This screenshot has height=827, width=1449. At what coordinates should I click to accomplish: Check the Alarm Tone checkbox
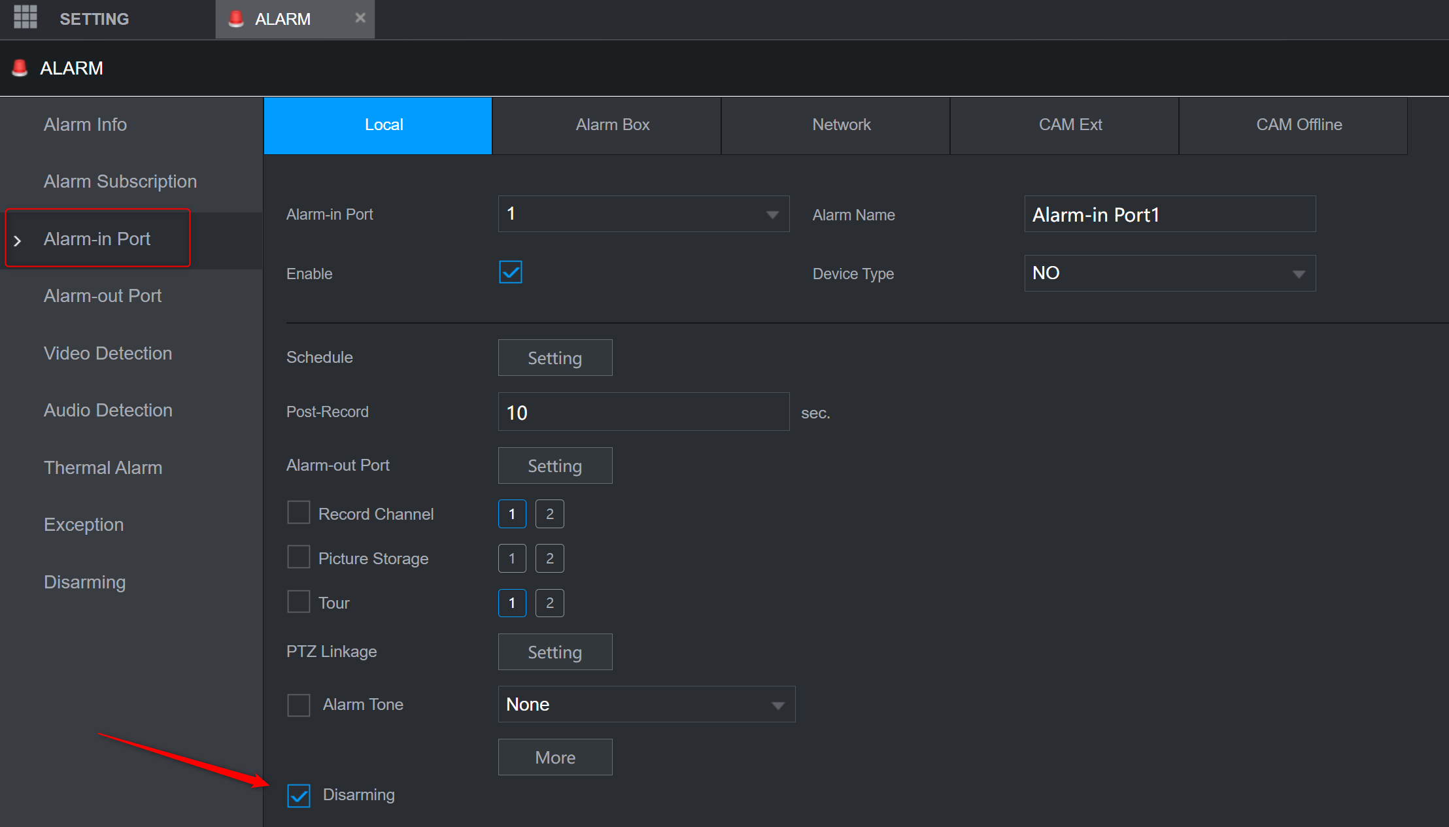(x=299, y=705)
